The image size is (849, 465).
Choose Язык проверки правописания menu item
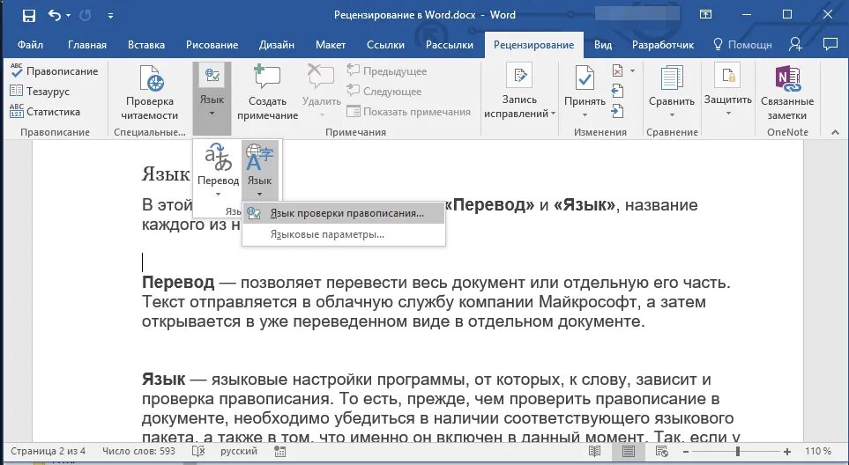pos(344,213)
